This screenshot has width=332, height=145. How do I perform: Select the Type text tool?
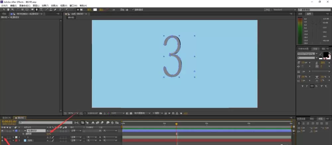pos(41,10)
